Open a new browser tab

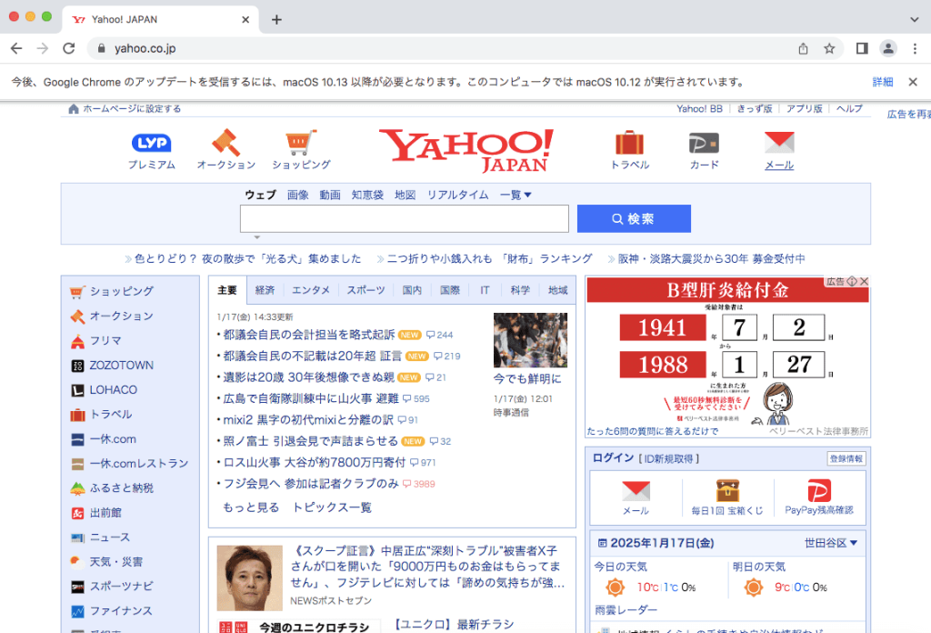[x=276, y=20]
